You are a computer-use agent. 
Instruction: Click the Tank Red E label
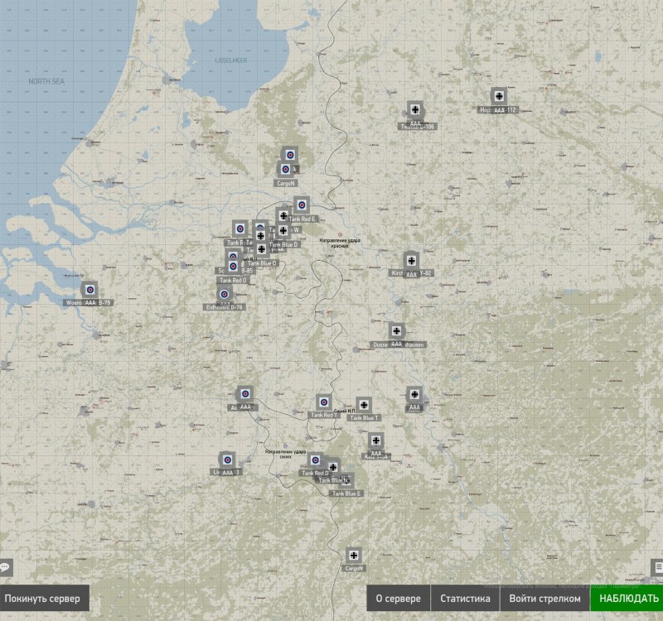(x=302, y=219)
